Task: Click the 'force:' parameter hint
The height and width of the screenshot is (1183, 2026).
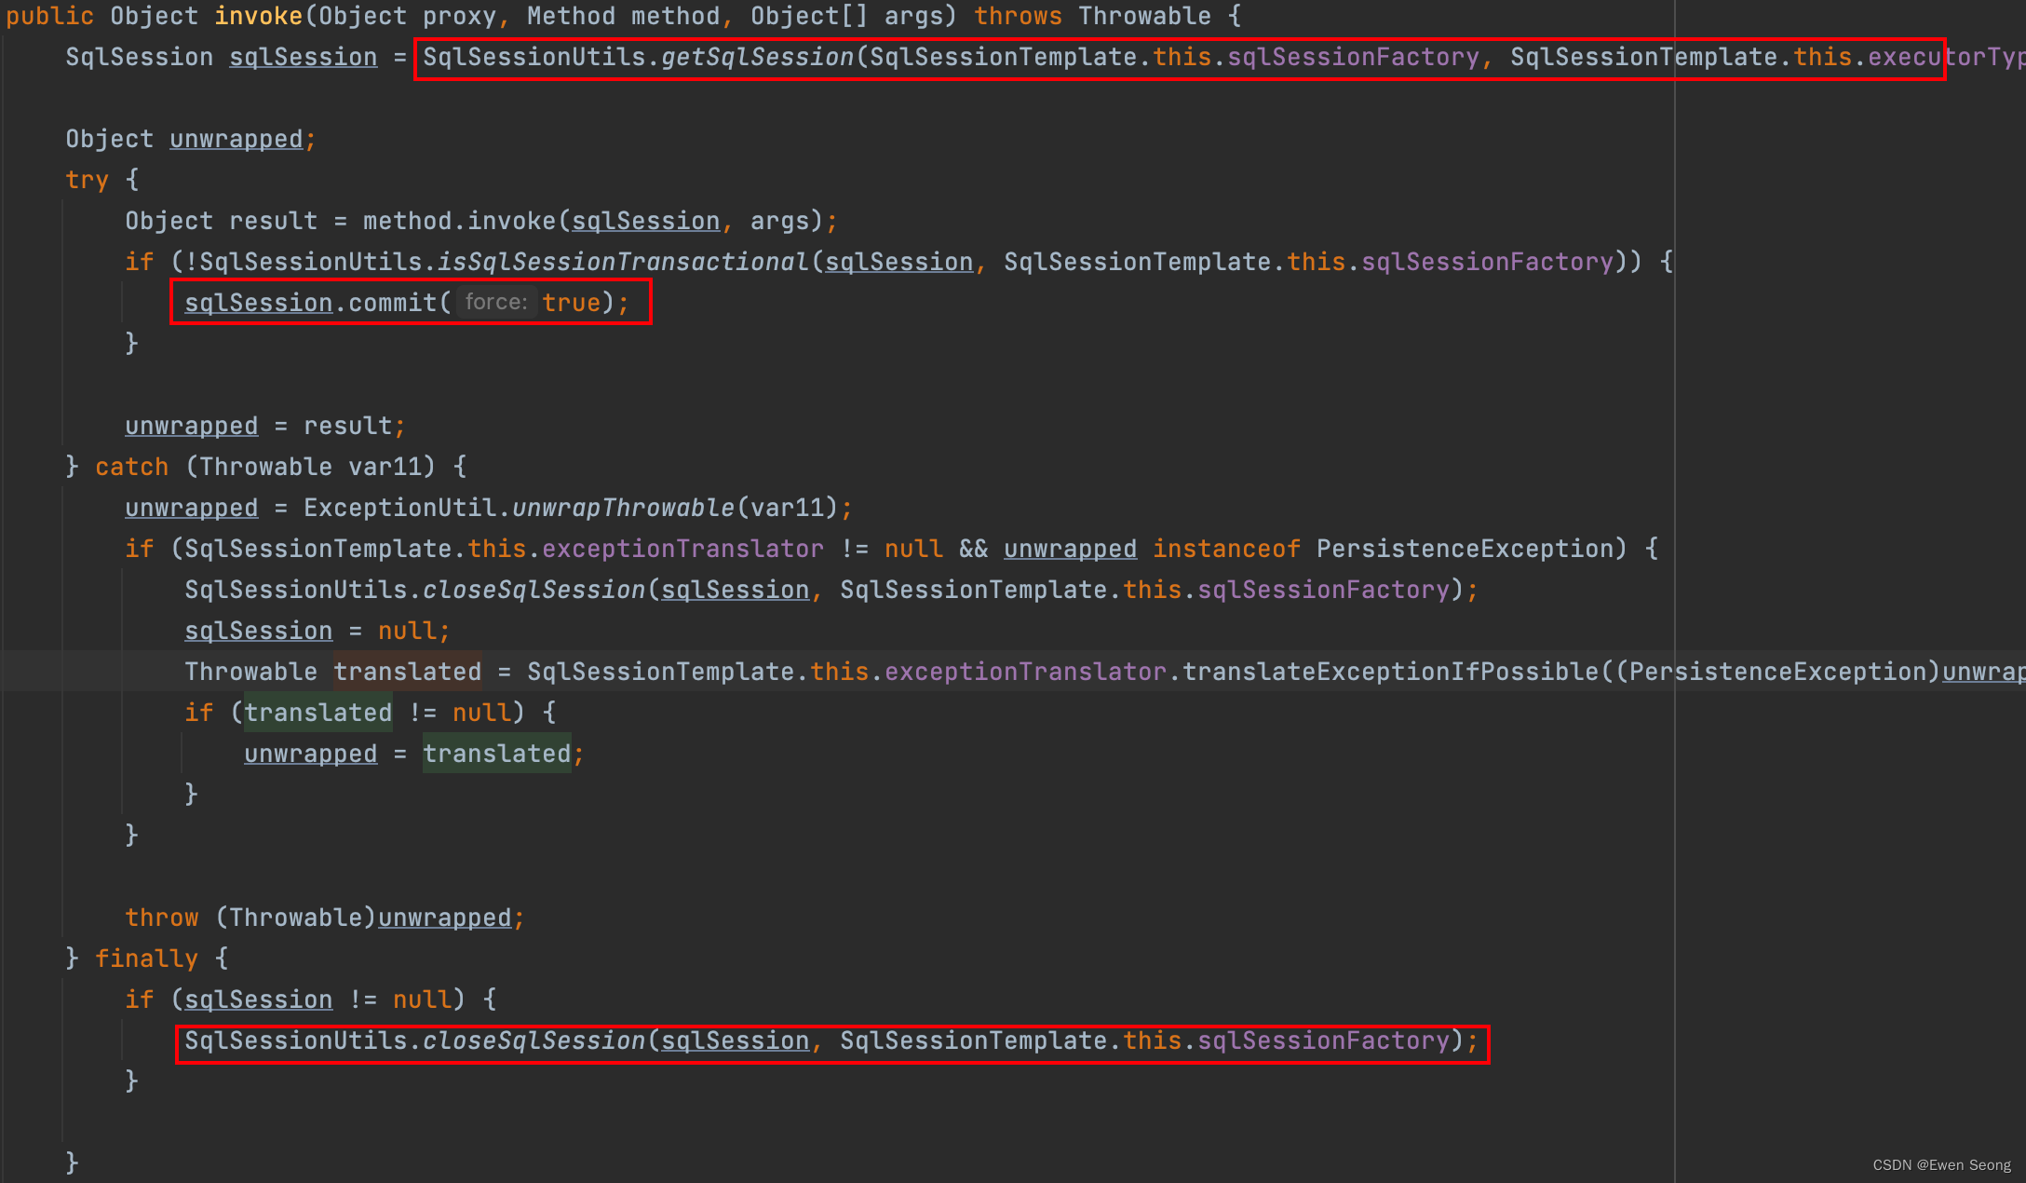Action: click(x=495, y=303)
